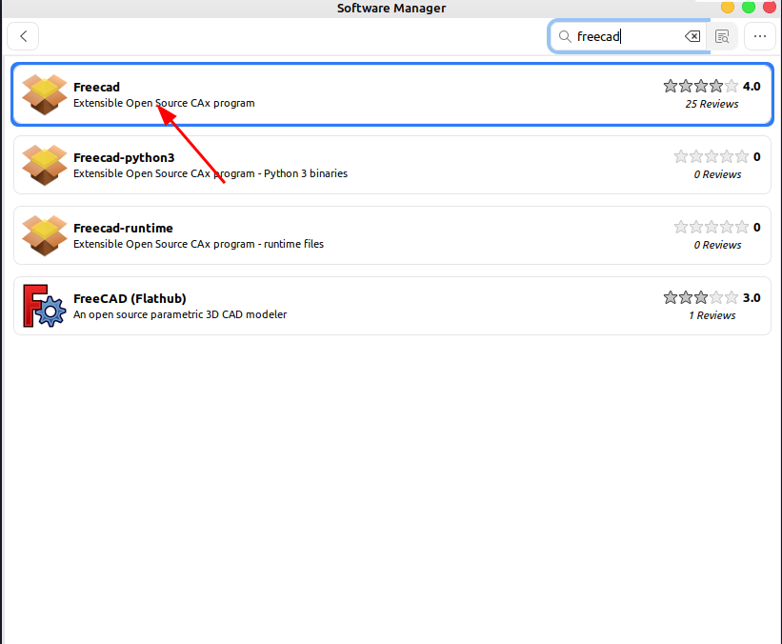Open the Freecad package title
This screenshot has width=782, height=644.
97,88
